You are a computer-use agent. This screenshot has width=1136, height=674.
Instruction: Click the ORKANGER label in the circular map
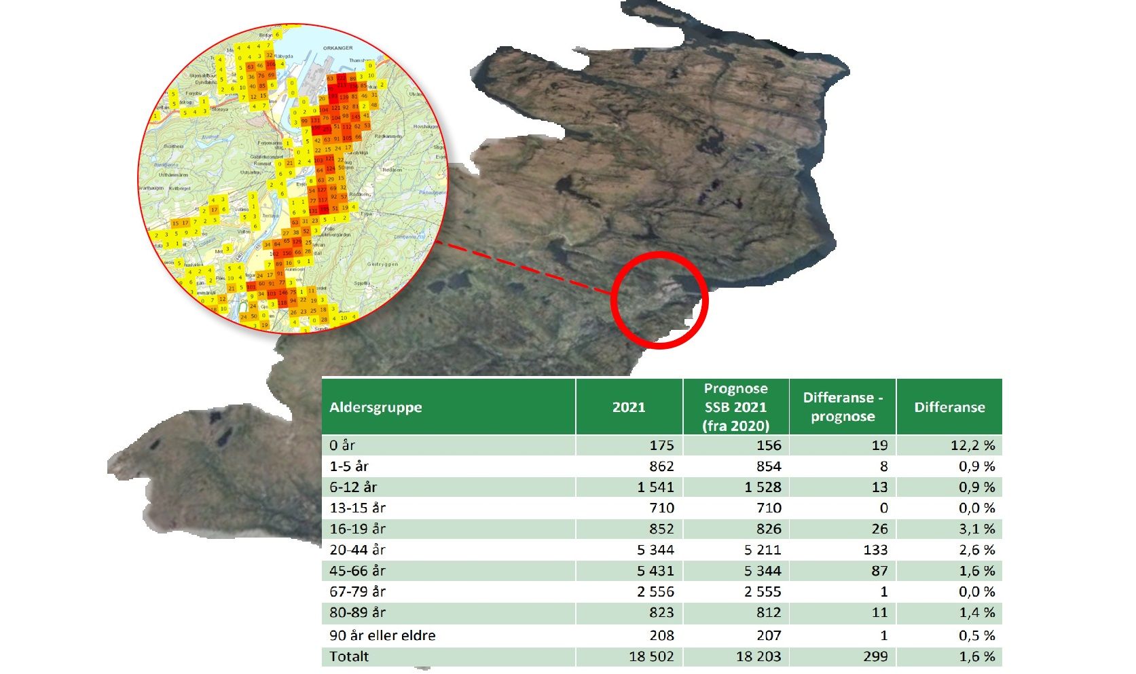coord(337,48)
